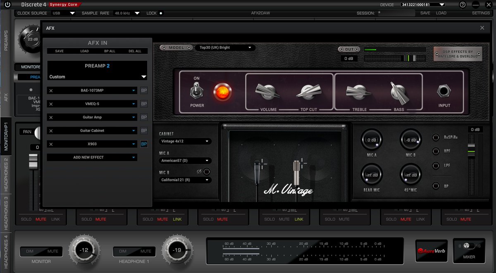Click BP ALL in the AFX IN panel

pos(110,51)
